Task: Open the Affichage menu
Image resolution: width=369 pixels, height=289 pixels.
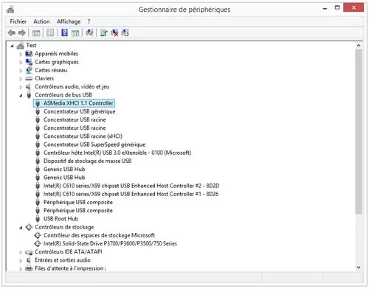Action: point(69,21)
